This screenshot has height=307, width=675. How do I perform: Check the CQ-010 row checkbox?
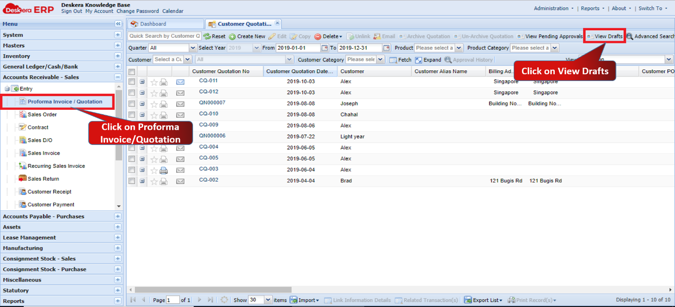click(x=131, y=115)
